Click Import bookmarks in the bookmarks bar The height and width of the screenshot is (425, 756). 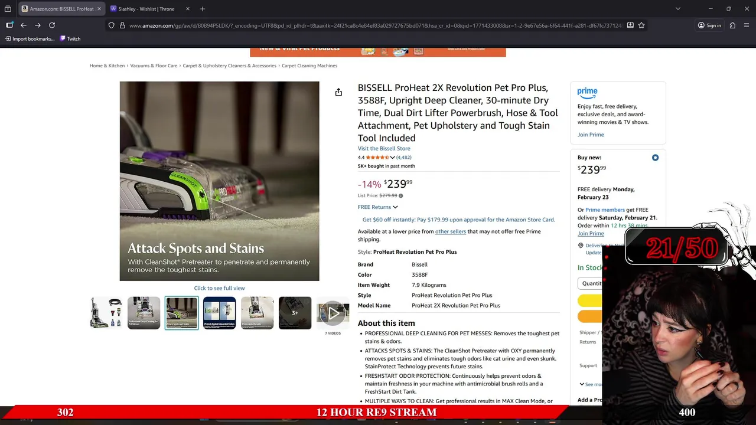coord(30,39)
